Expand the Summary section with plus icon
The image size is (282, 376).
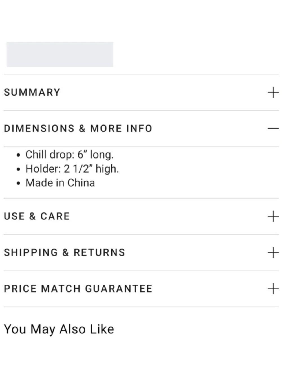(x=273, y=92)
